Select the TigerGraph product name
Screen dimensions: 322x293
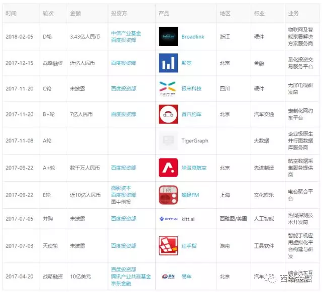[195, 140]
